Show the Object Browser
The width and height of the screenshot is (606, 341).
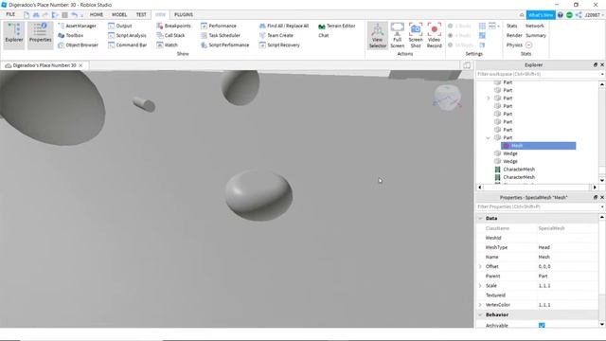(x=78, y=45)
